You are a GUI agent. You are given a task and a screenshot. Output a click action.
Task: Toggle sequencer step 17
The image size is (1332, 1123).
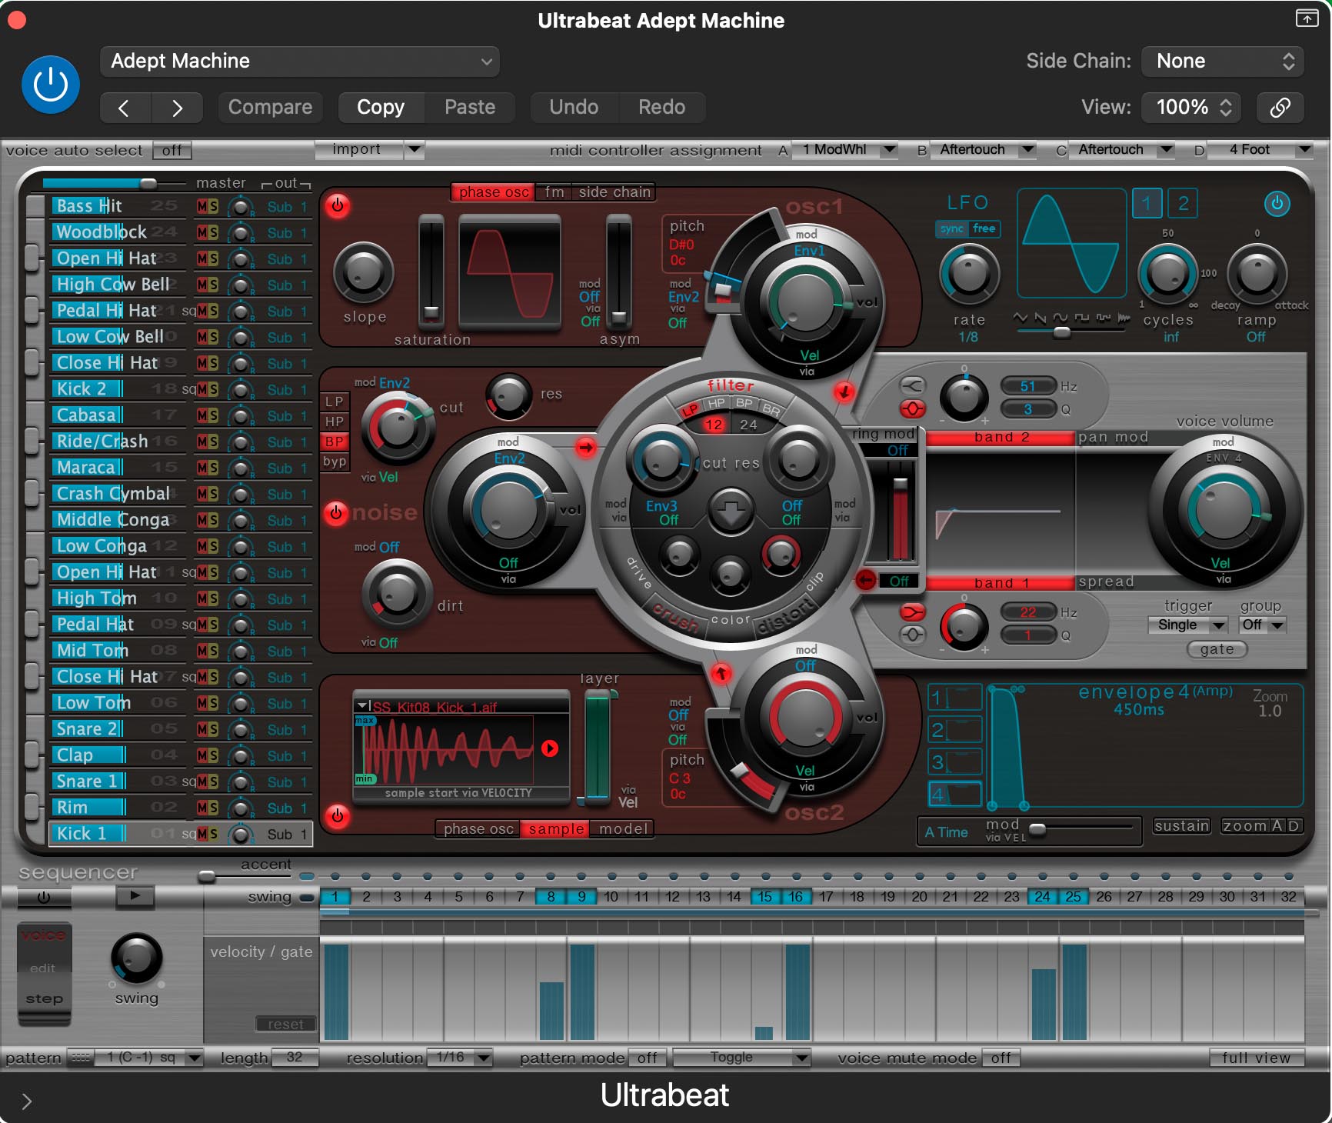(x=827, y=897)
